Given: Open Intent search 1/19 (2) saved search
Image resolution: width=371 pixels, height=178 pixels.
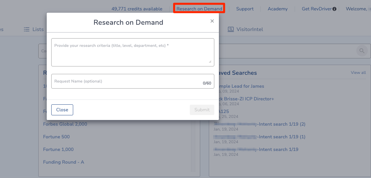Looking at the screenshot, I should coord(259,124).
